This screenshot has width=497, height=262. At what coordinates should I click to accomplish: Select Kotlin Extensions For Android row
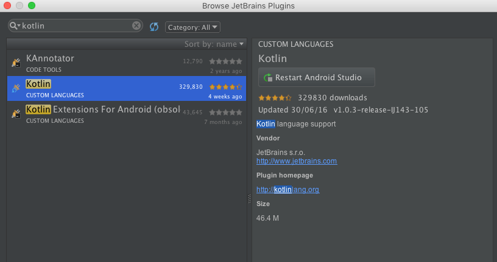coord(127,114)
